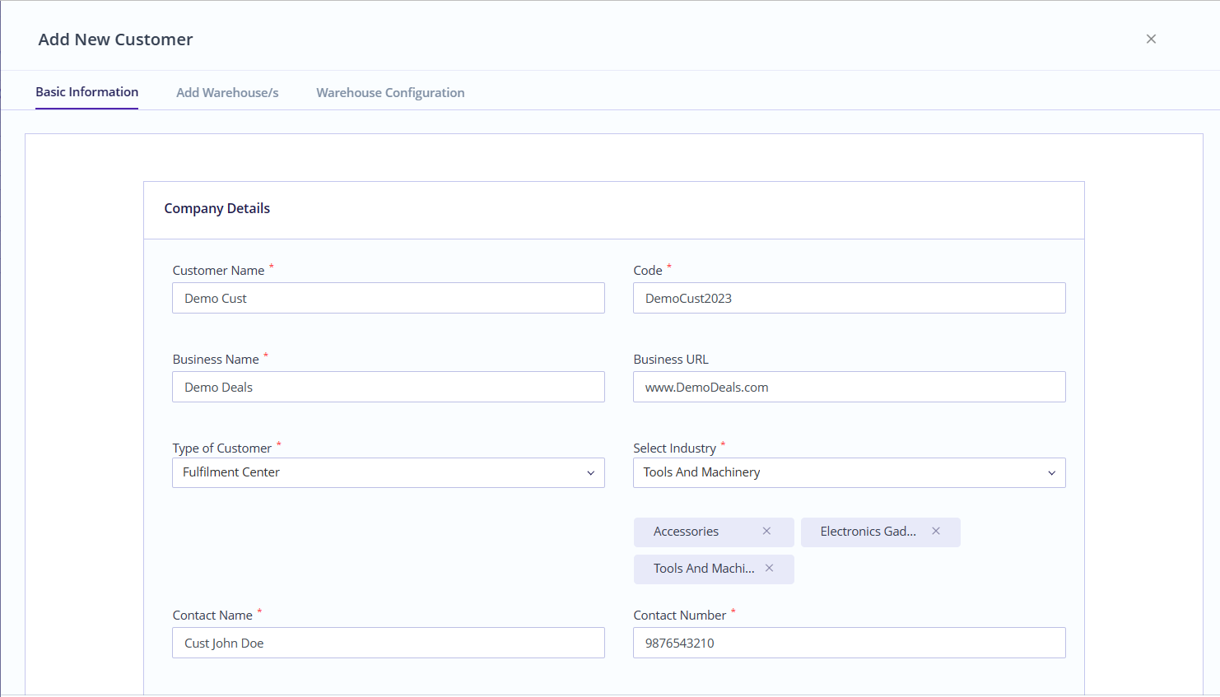1220x697 pixels.
Task: Click the Contact Name input field
Action: tap(388, 643)
